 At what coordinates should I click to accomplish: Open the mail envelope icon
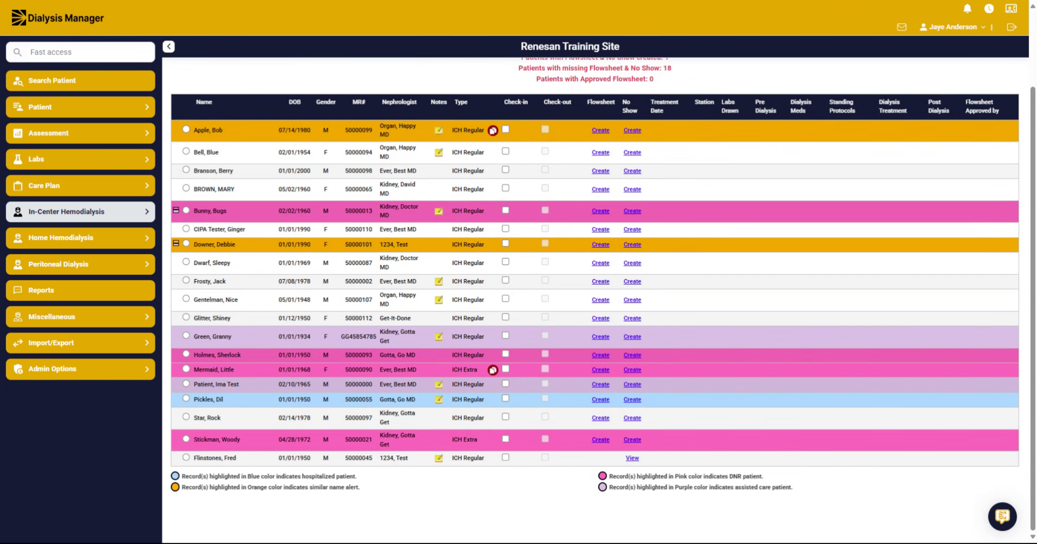point(902,27)
